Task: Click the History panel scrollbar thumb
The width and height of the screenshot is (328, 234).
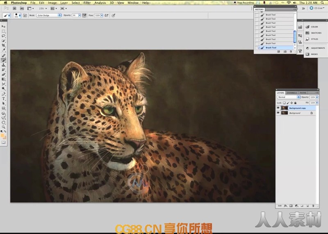Action: click(x=295, y=37)
